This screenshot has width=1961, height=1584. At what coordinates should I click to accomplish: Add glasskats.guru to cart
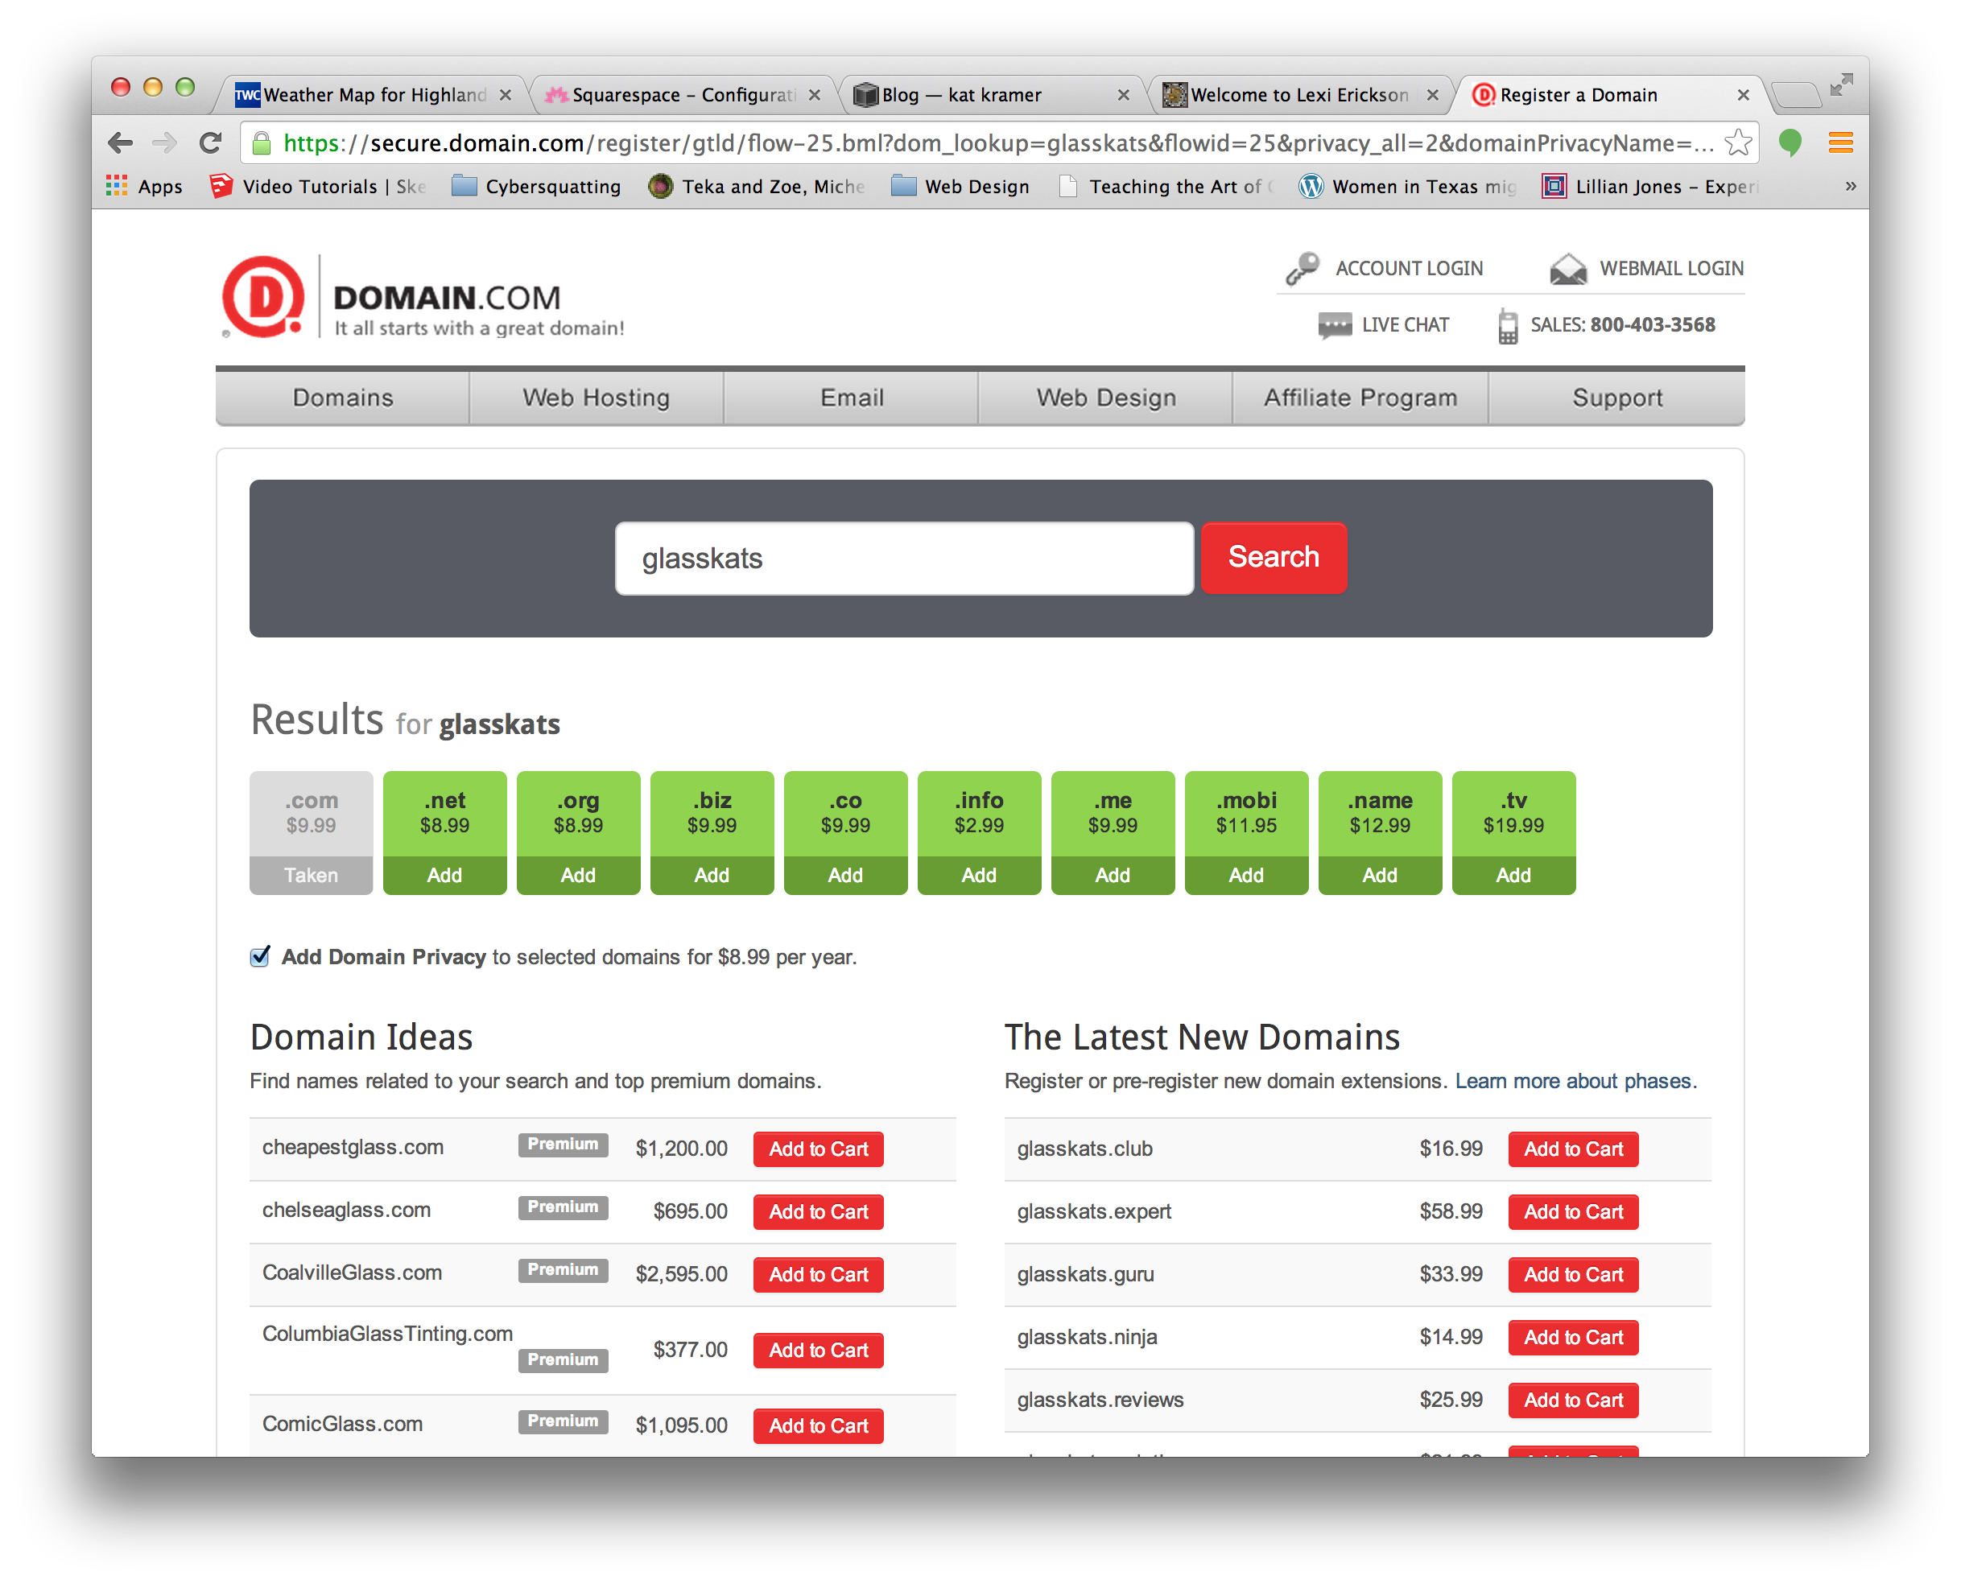click(x=1573, y=1275)
